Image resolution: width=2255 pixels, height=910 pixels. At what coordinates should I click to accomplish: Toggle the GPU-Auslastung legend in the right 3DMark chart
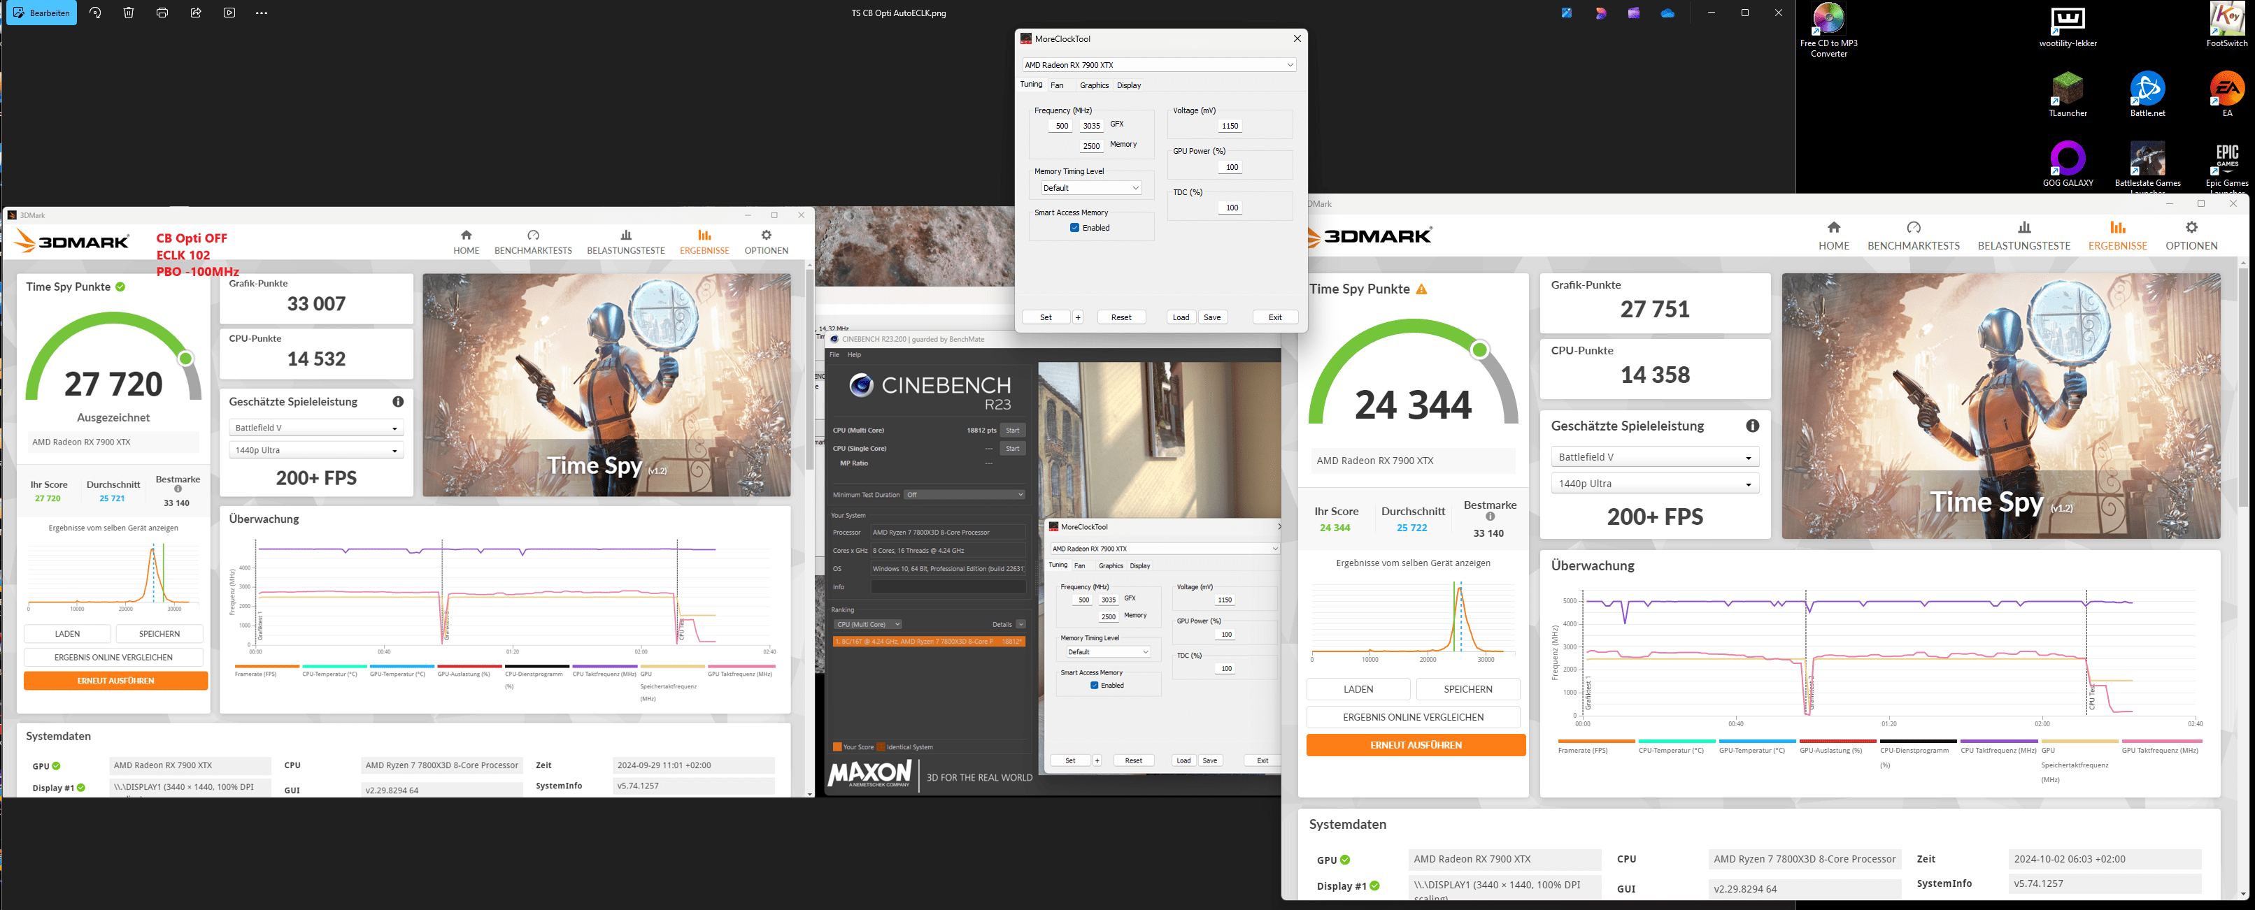click(1837, 746)
